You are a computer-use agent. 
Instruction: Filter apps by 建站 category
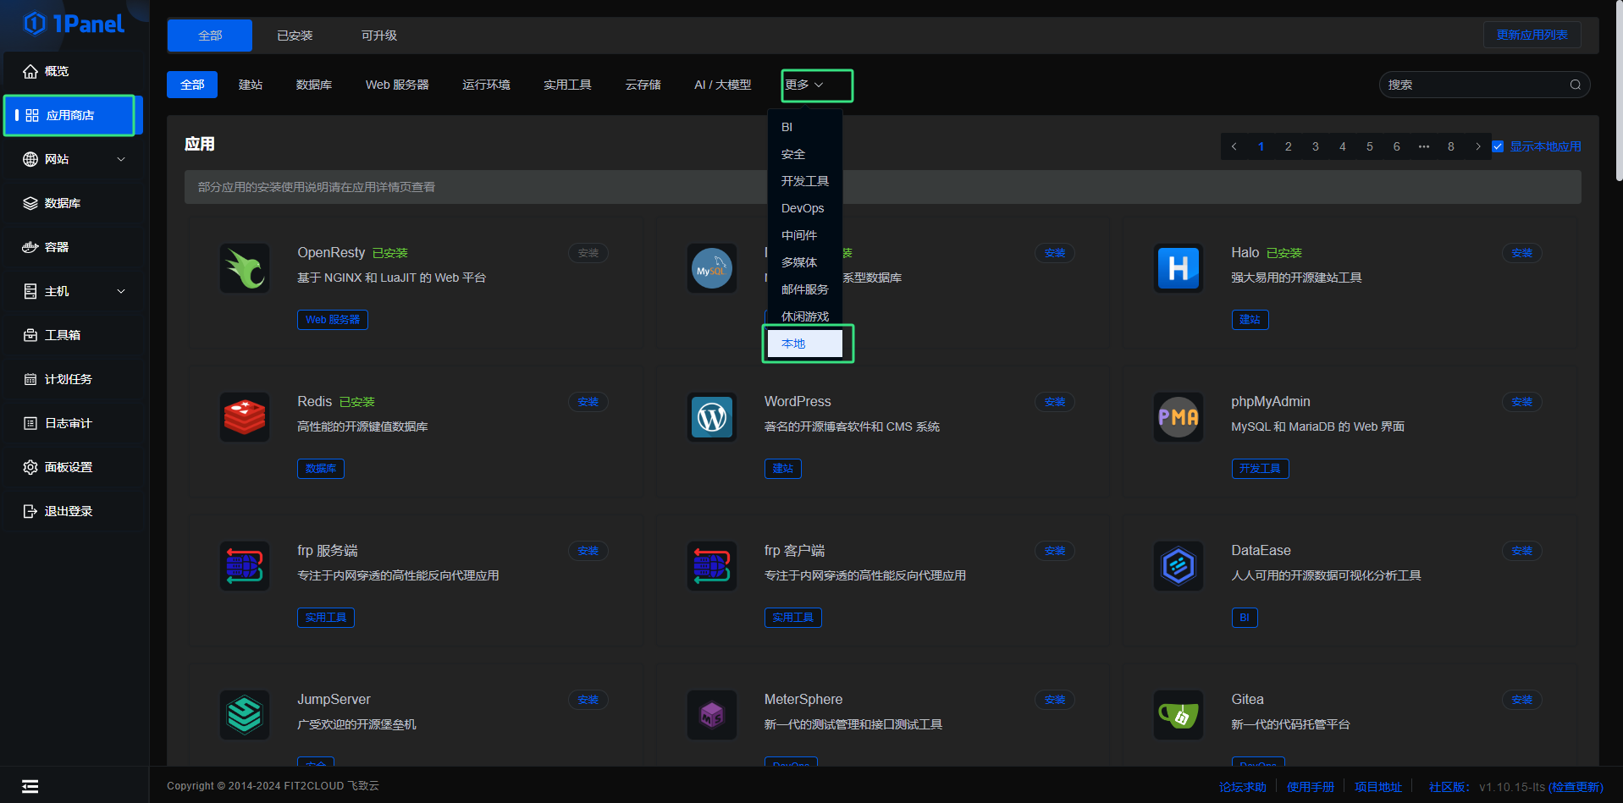tap(251, 85)
